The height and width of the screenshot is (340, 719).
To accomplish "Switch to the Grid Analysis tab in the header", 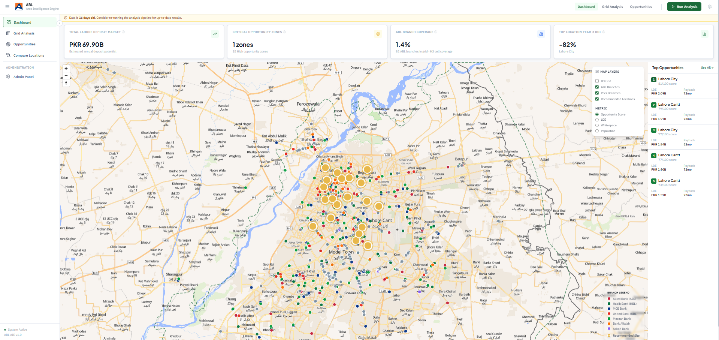I will tap(612, 7).
